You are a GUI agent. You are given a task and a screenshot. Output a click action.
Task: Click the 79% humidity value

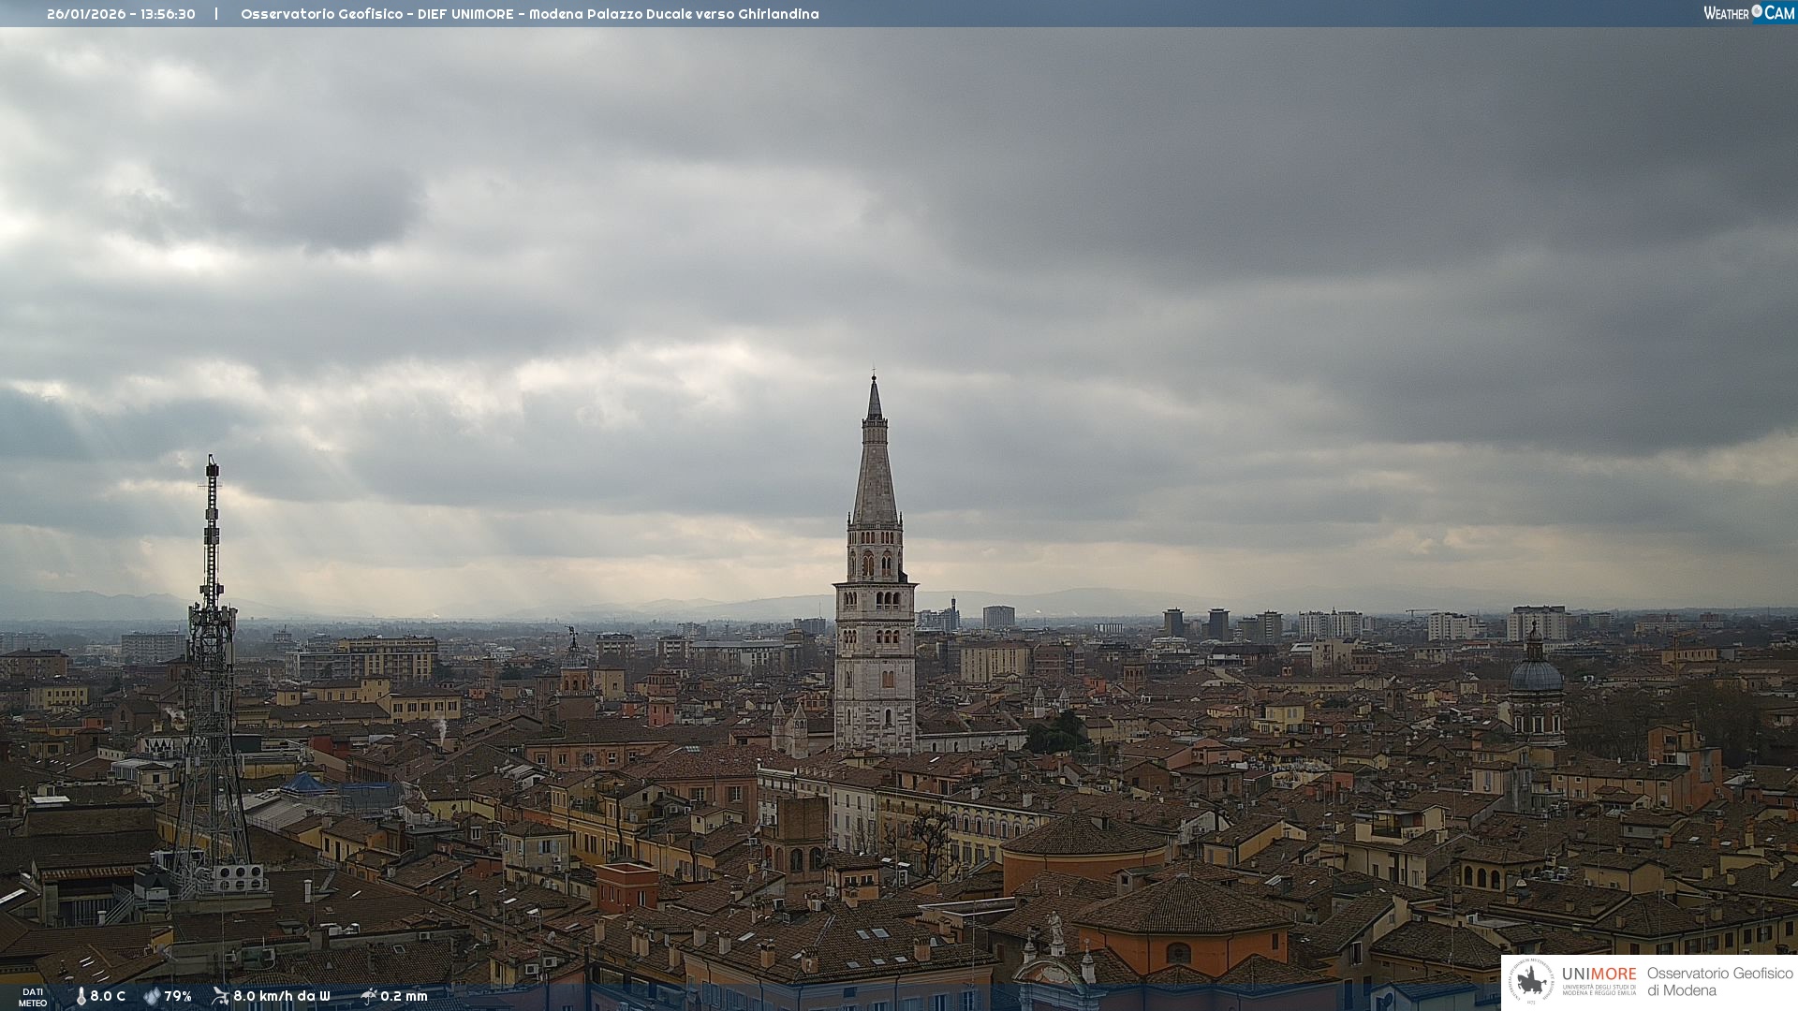(x=178, y=996)
